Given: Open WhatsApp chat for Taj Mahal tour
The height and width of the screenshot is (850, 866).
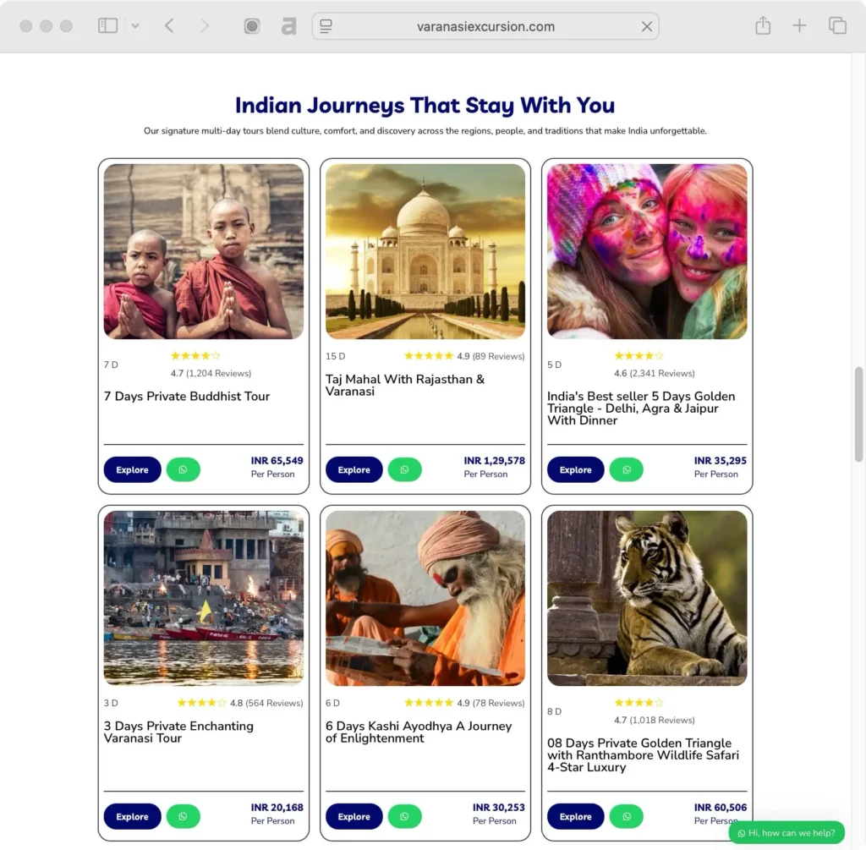Looking at the screenshot, I should [x=404, y=469].
